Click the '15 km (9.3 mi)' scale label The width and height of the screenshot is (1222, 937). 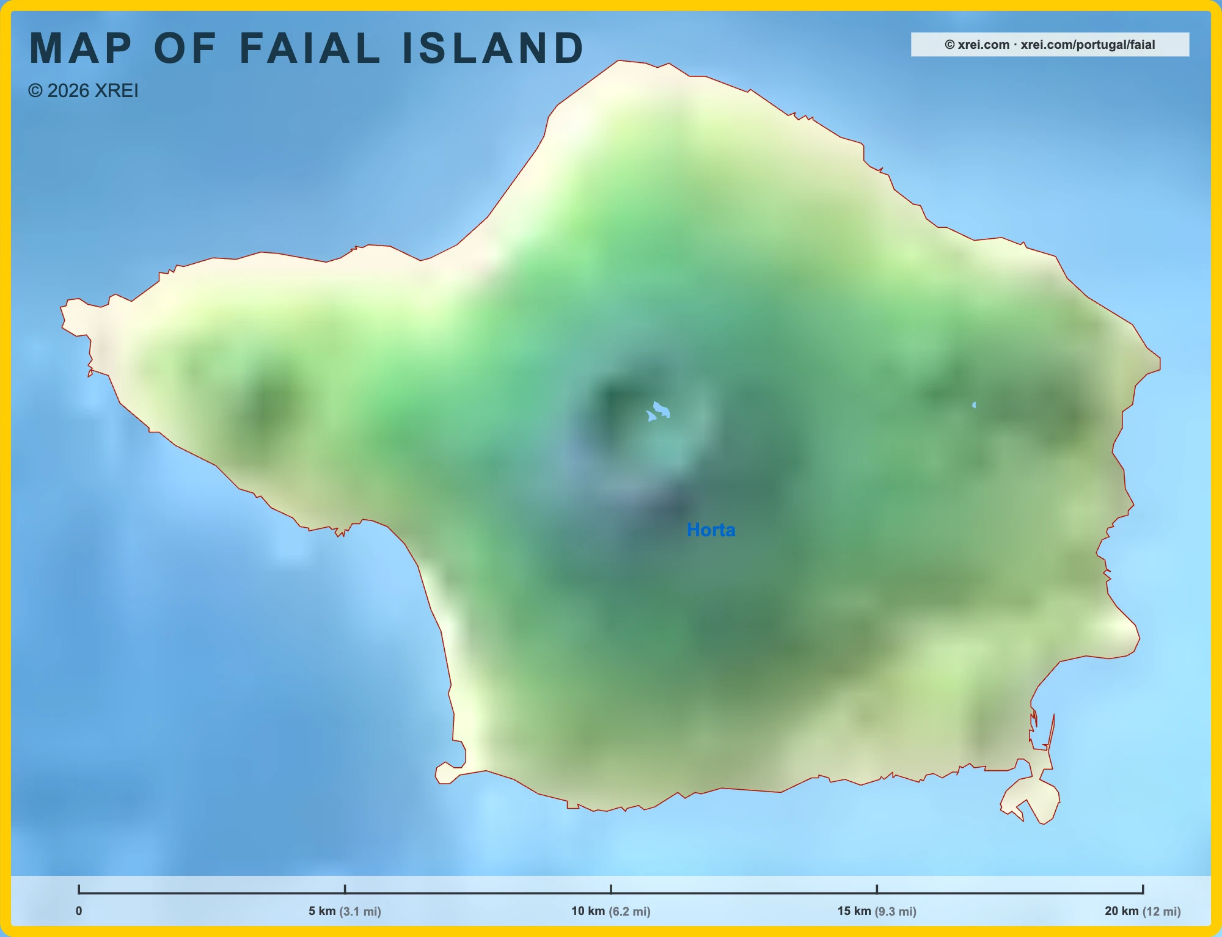(877, 911)
